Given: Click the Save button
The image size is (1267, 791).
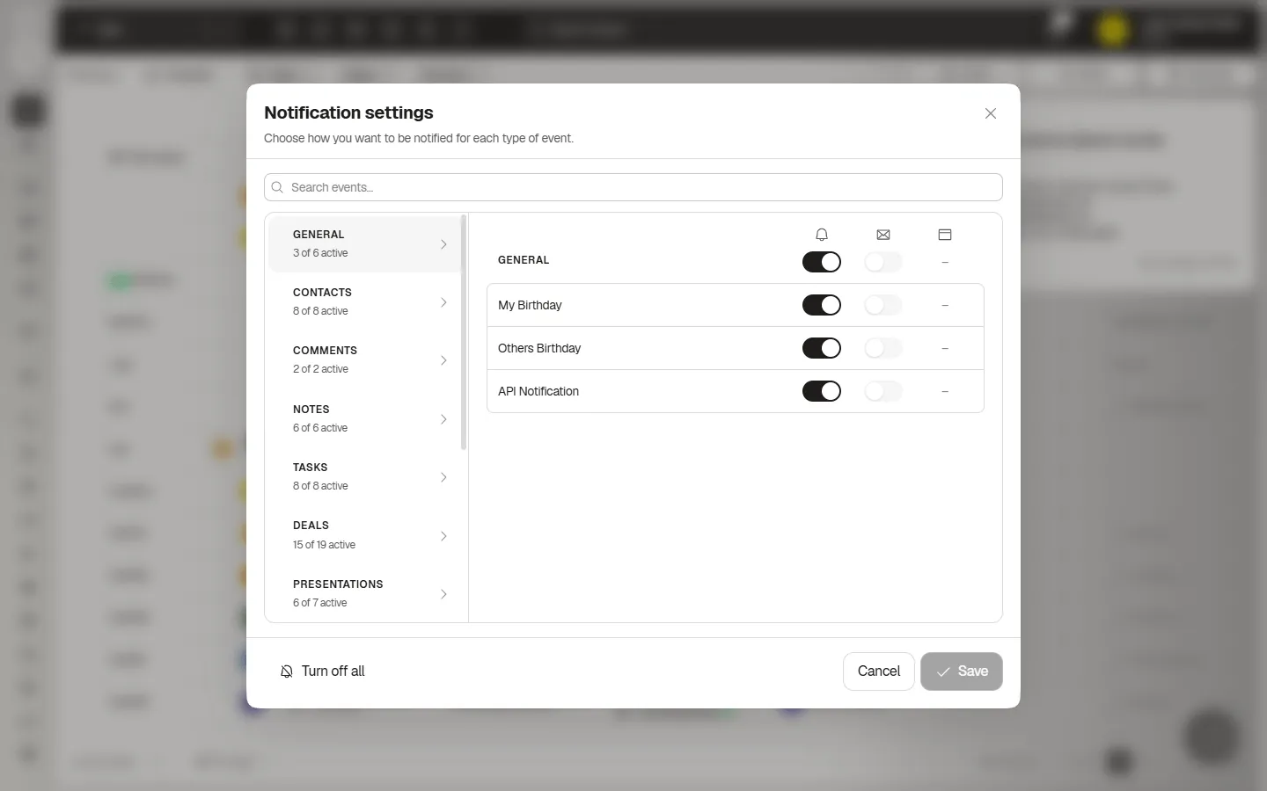Looking at the screenshot, I should (962, 671).
